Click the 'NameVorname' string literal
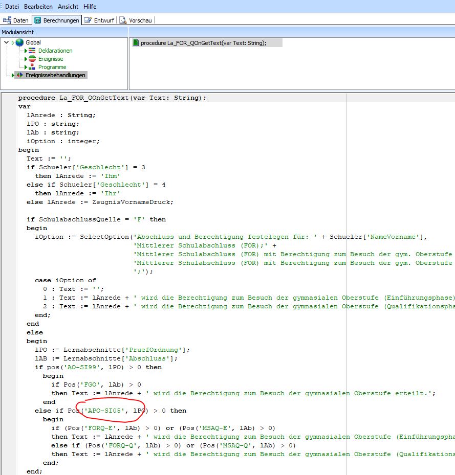This screenshot has width=455, height=475. [x=393, y=237]
